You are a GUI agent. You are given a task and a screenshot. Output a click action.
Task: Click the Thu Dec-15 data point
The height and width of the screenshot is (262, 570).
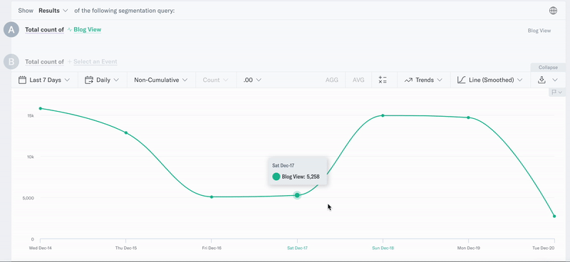tap(126, 132)
